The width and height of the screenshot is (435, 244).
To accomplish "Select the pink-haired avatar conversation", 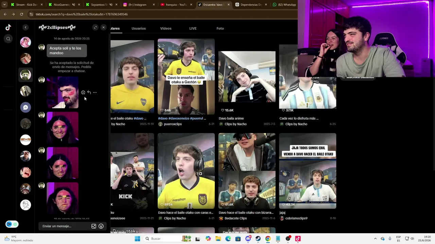I will (25, 42).
